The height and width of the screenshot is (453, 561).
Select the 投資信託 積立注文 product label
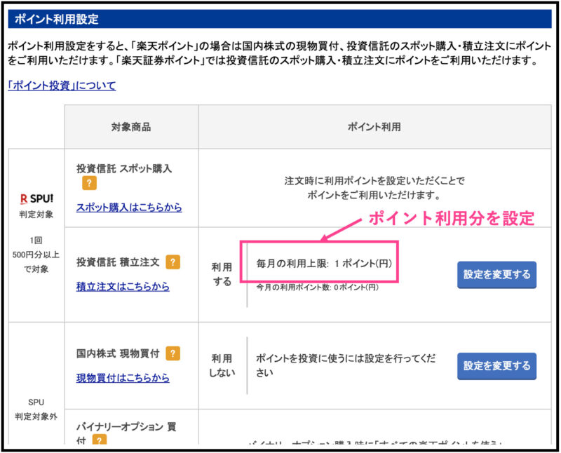(x=118, y=262)
